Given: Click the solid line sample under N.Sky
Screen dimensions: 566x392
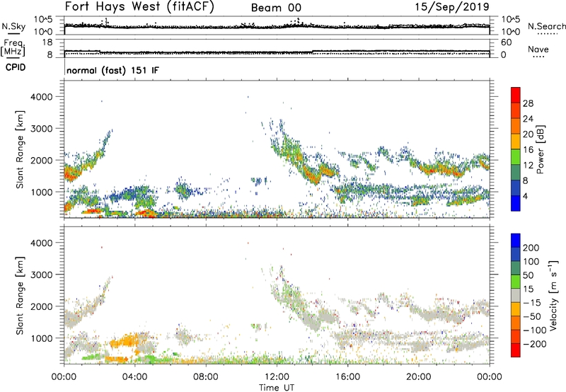Looking at the screenshot, I should pos(13,34).
